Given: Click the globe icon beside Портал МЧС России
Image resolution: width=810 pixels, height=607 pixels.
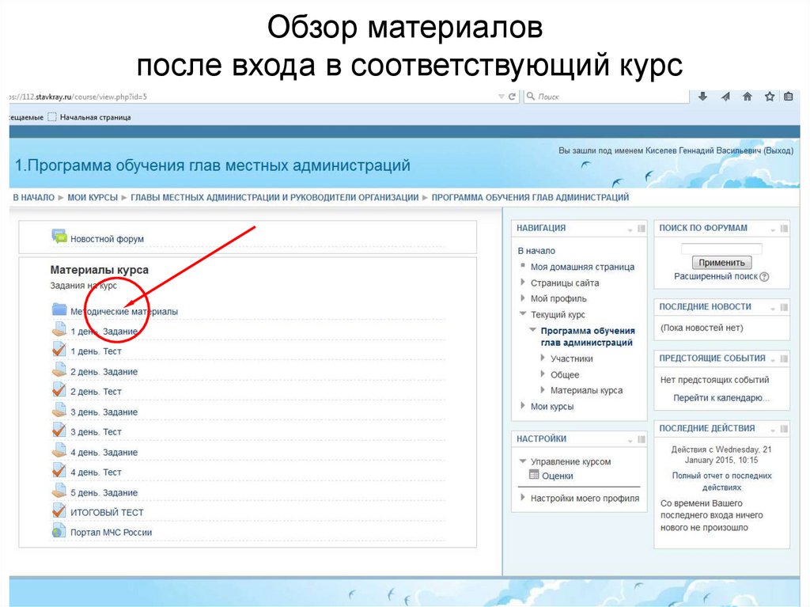Looking at the screenshot, I should (x=59, y=532).
